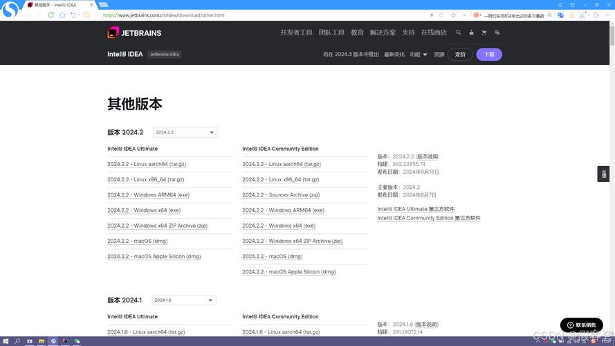Screen dimensions: 615x346
Task: Open site search magnifier in JetBrains header
Action: click(x=458, y=33)
